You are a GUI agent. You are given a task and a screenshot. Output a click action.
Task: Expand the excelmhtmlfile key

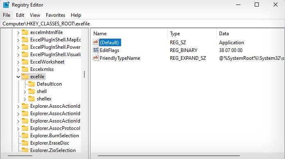[x=18, y=33]
